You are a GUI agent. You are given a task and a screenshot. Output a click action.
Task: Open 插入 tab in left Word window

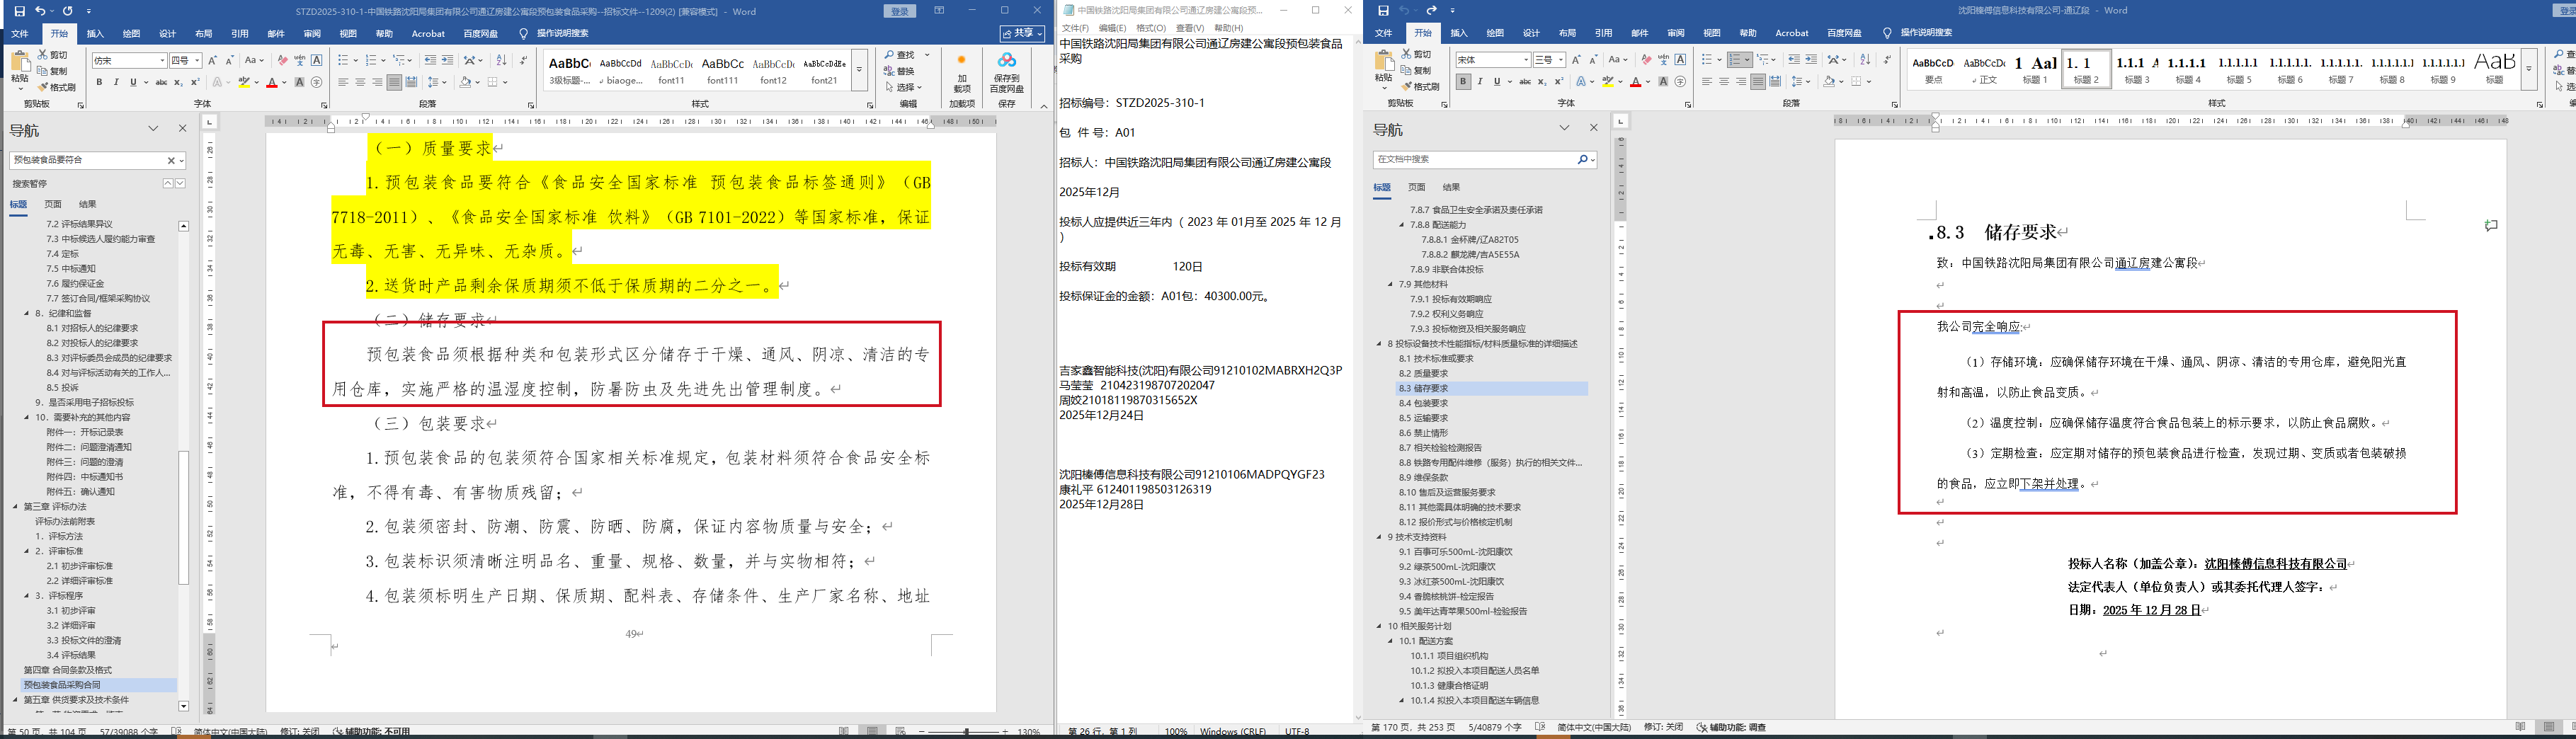(95, 34)
